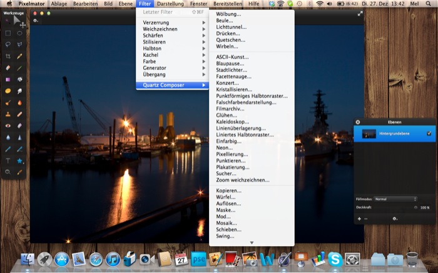Open Skype from the Dock
Screen dimensions: 438x273
pos(335,259)
